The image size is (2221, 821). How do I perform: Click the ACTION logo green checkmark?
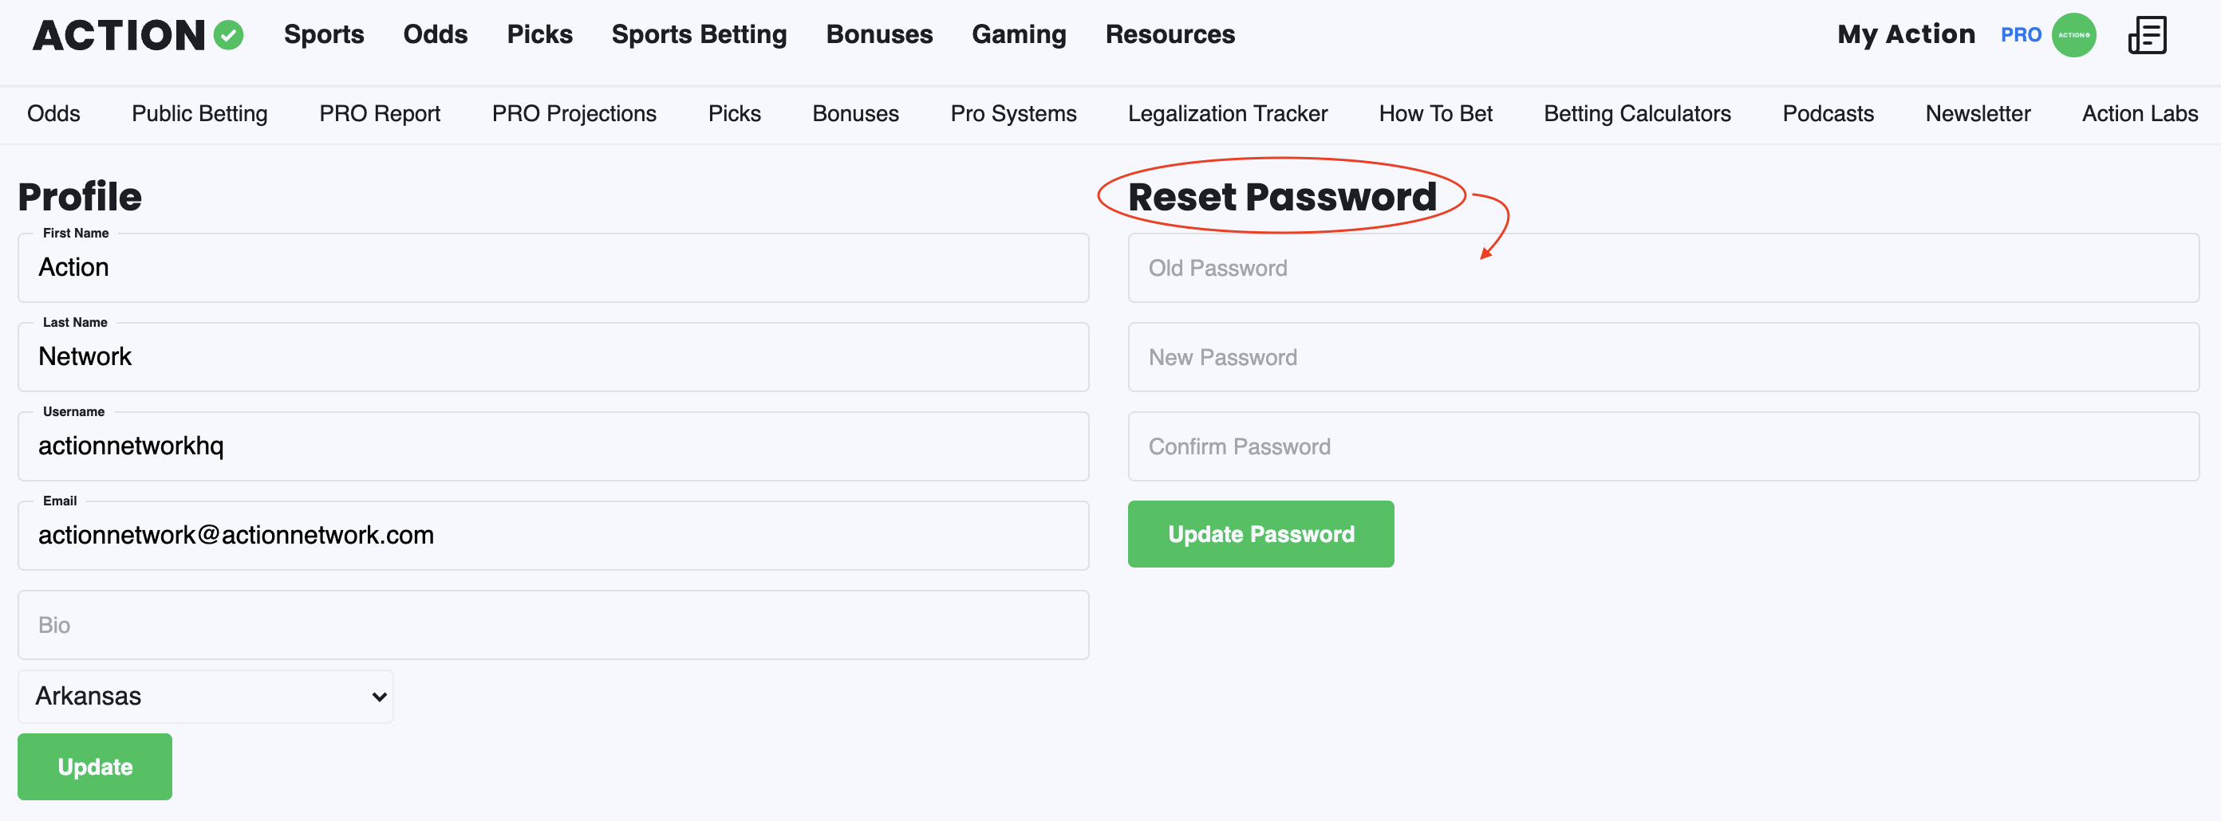point(228,35)
